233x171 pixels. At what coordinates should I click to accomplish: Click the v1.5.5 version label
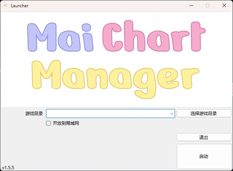tap(8, 168)
